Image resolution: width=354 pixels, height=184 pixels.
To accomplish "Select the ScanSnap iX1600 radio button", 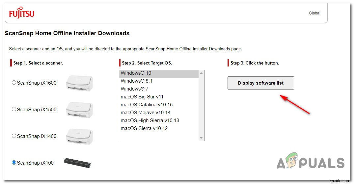I will pos(14,83).
